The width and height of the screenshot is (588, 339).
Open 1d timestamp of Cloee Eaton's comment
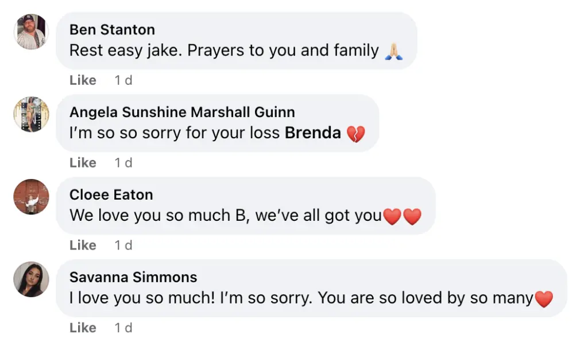pyautogui.click(x=123, y=246)
